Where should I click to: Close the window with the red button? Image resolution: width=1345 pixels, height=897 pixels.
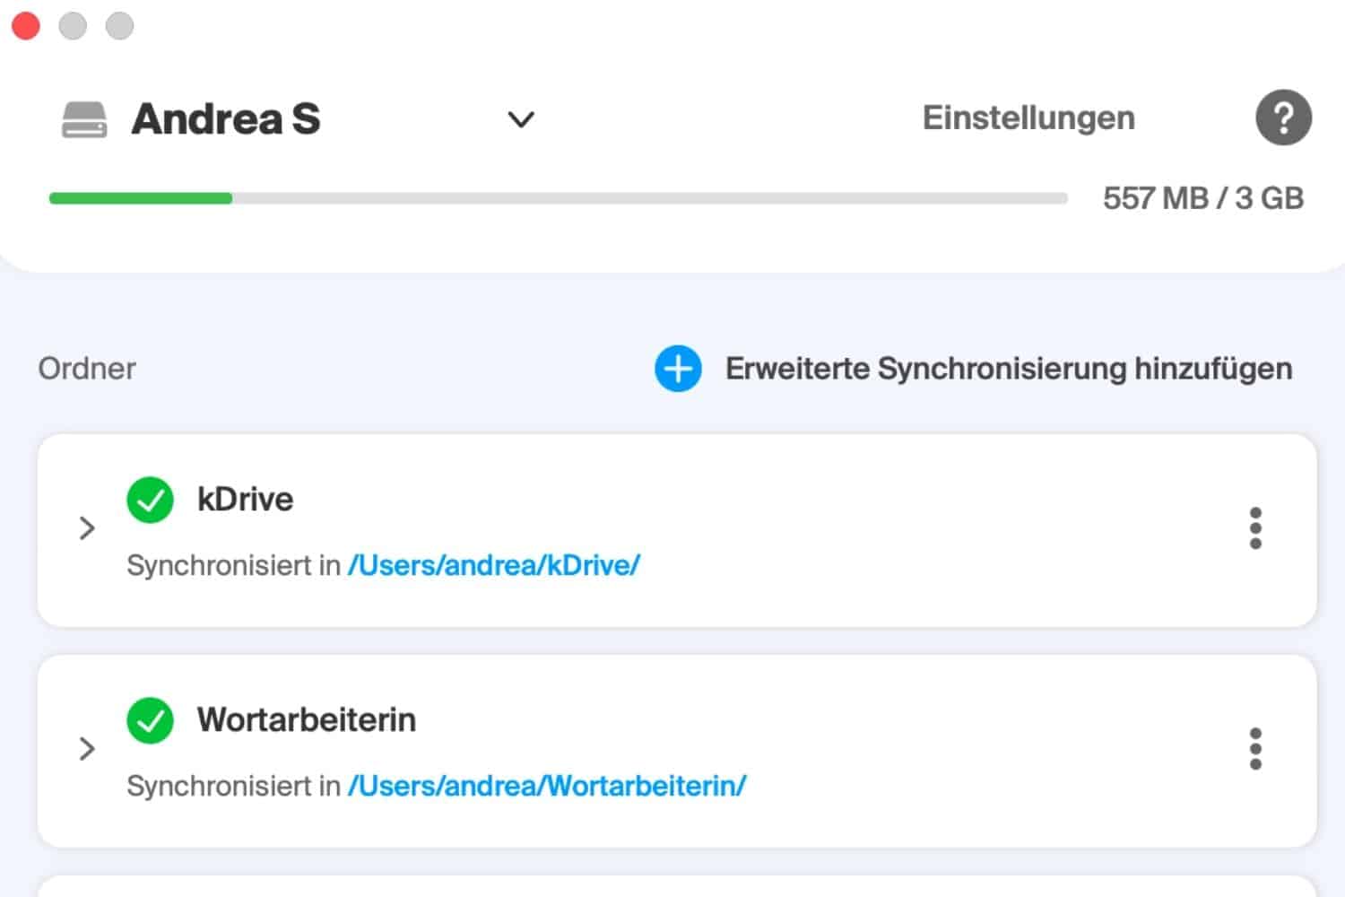tap(26, 26)
